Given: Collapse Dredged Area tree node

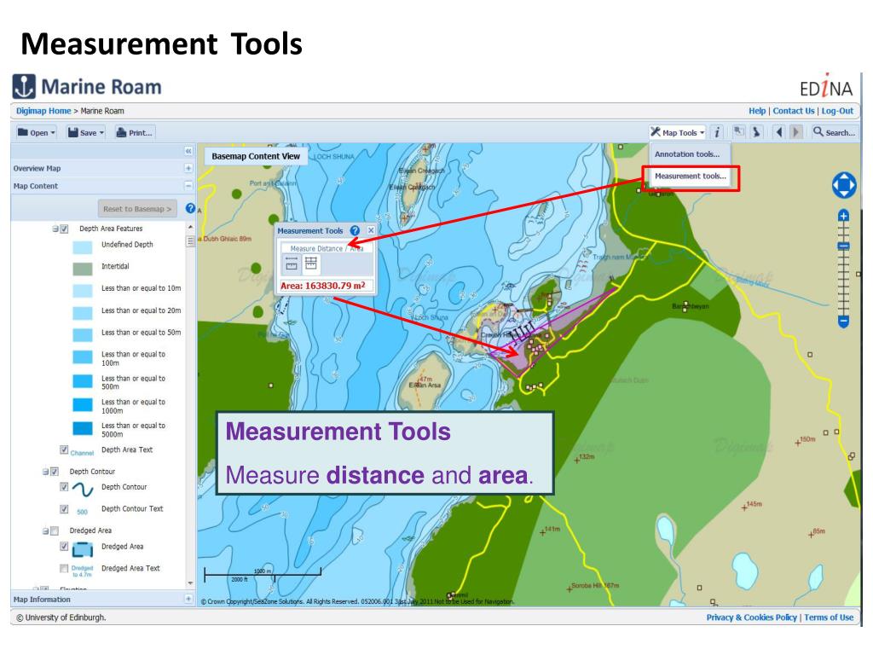Looking at the screenshot, I should click(46, 531).
